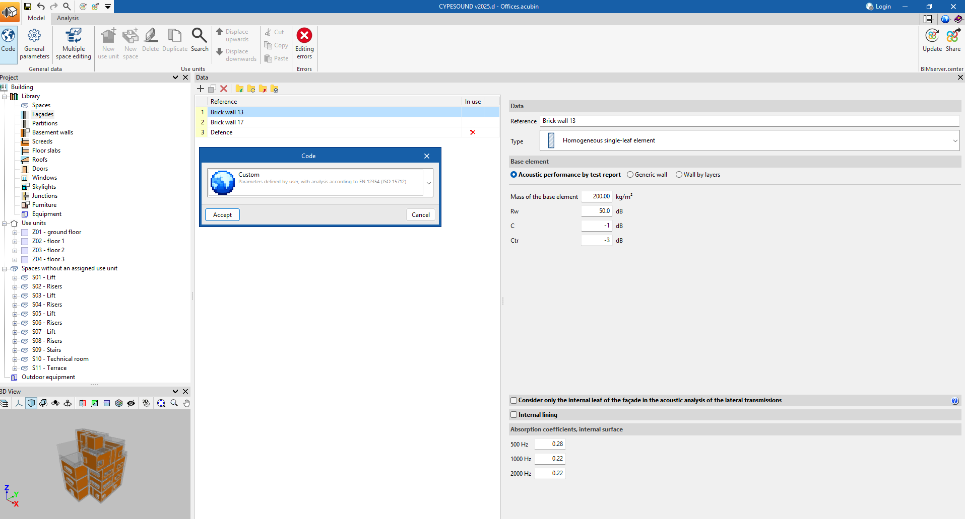965x519 pixels.
Task: Open General parameters settings
Action: (x=34, y=44)
